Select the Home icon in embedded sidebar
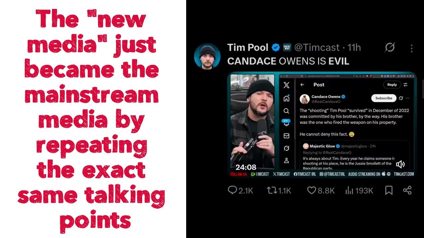 (287, 98)
